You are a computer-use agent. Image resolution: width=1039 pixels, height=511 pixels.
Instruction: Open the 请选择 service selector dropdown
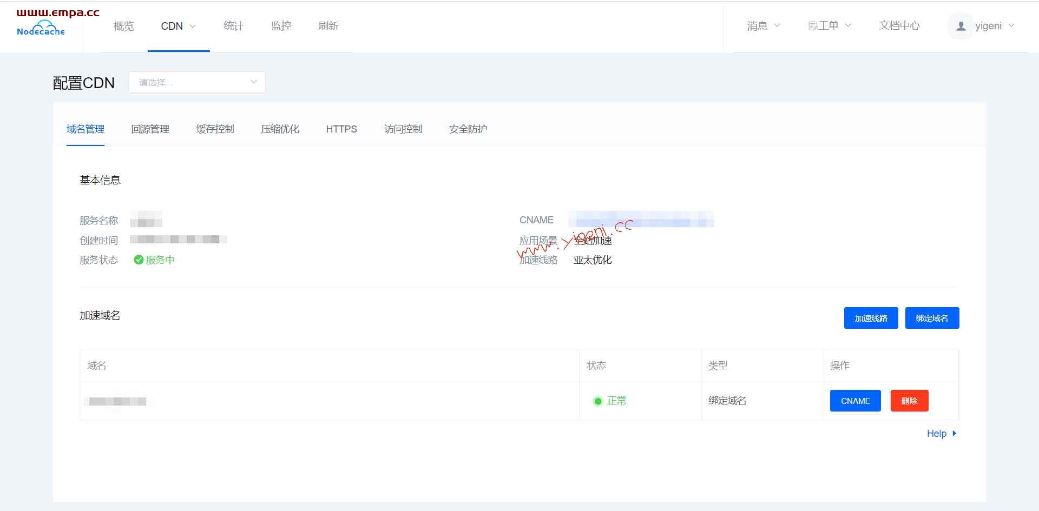tap(197, 82)
